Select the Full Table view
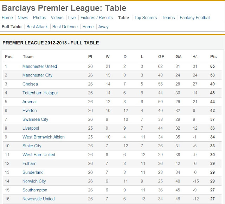This screenshot has width=225, height=204. point(12,27)
